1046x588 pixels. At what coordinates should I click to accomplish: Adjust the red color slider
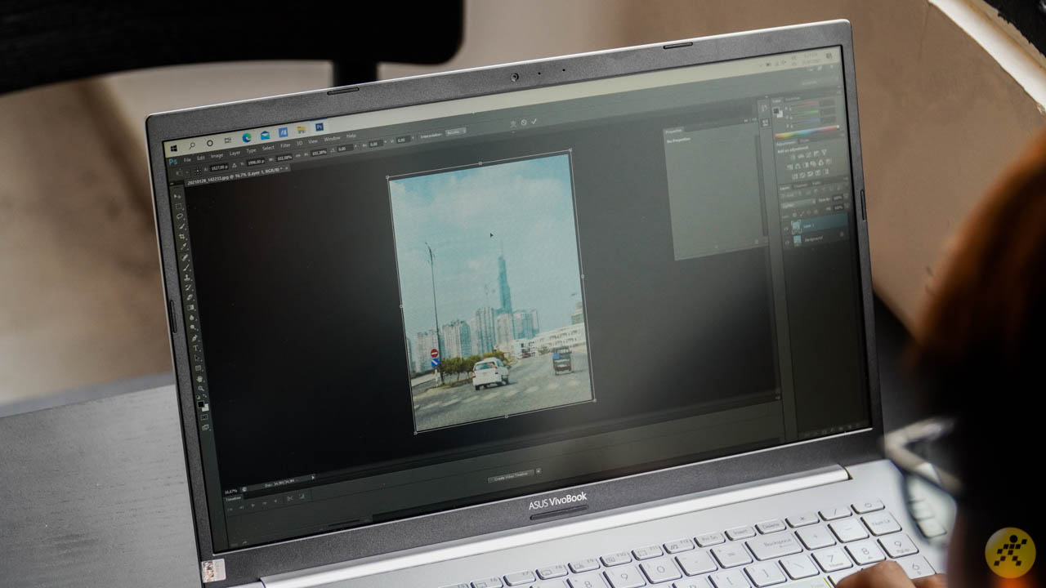coord(805,105)
